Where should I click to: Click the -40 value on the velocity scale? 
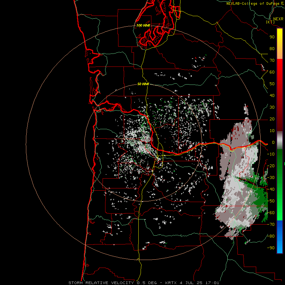pos(271,189)
